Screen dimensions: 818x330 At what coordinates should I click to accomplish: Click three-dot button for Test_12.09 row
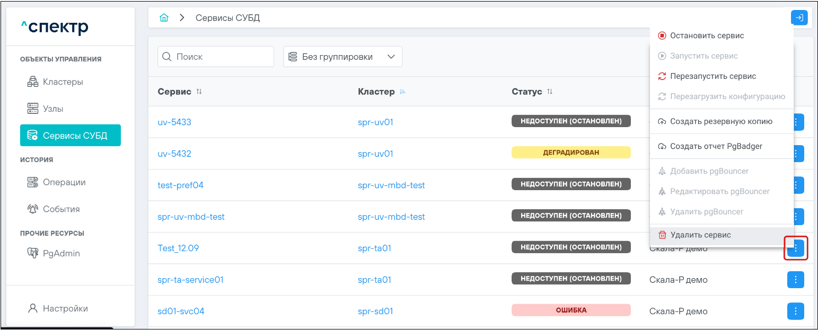click(x=796, y=248)
